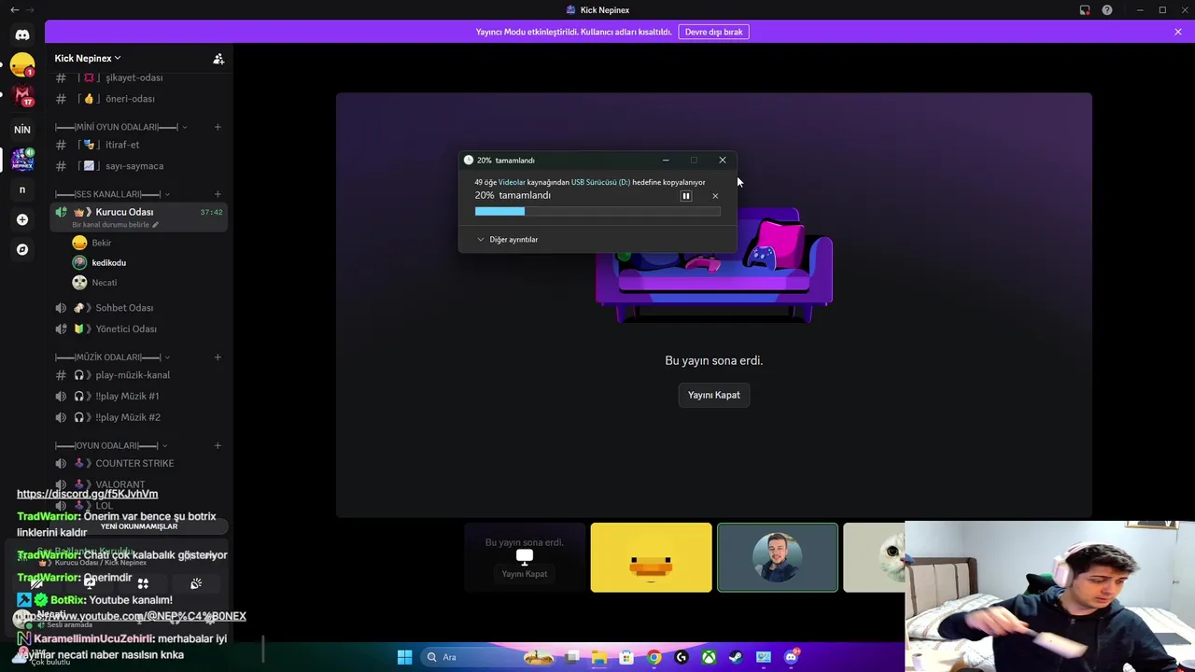Open Steam from the taskbar

pos(736,657)
